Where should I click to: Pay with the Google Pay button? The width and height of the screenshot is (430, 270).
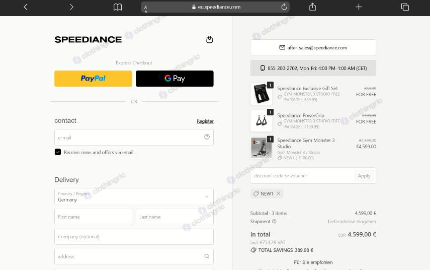coord(175,79)
